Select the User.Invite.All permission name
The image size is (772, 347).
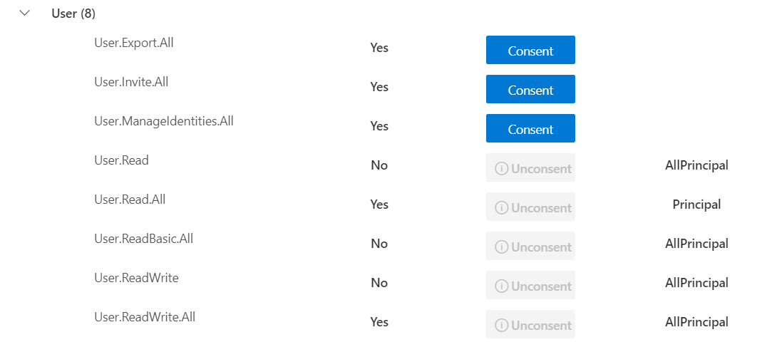click(x=131, y=82)
